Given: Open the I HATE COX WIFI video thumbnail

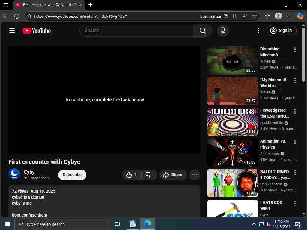Looking at the screenshot, I should tap(232, 208).
